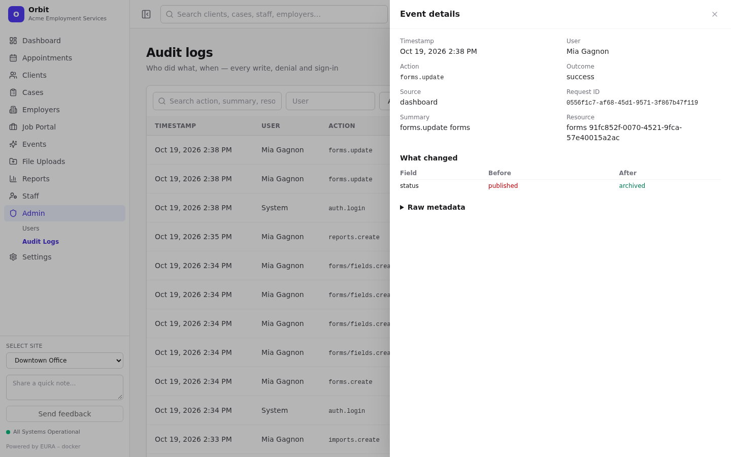
Task: Open the Downtown Office site dropdown
Action: (64, 361)
